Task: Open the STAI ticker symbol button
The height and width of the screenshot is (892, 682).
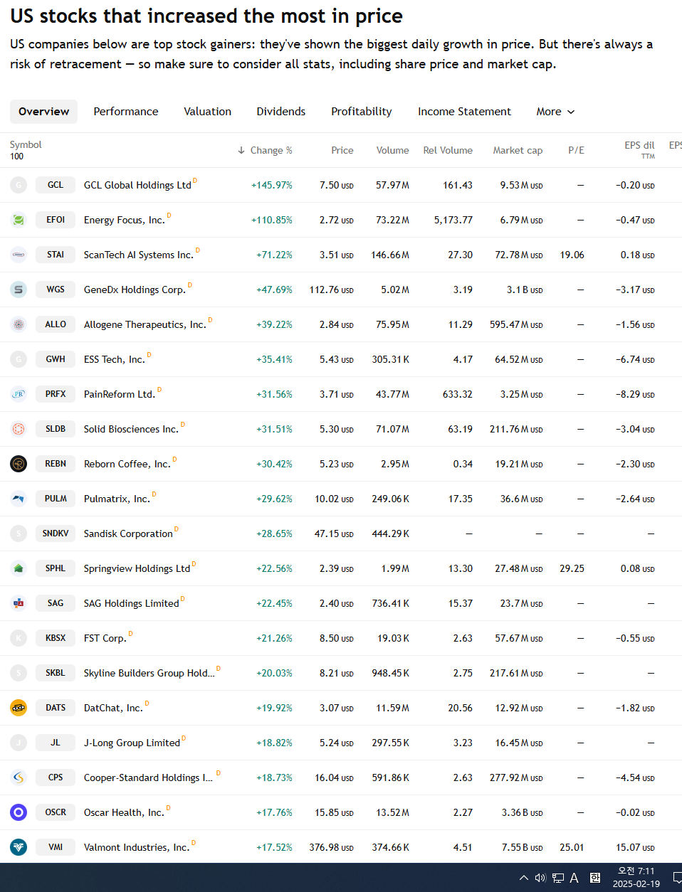Action: (56, 255)
